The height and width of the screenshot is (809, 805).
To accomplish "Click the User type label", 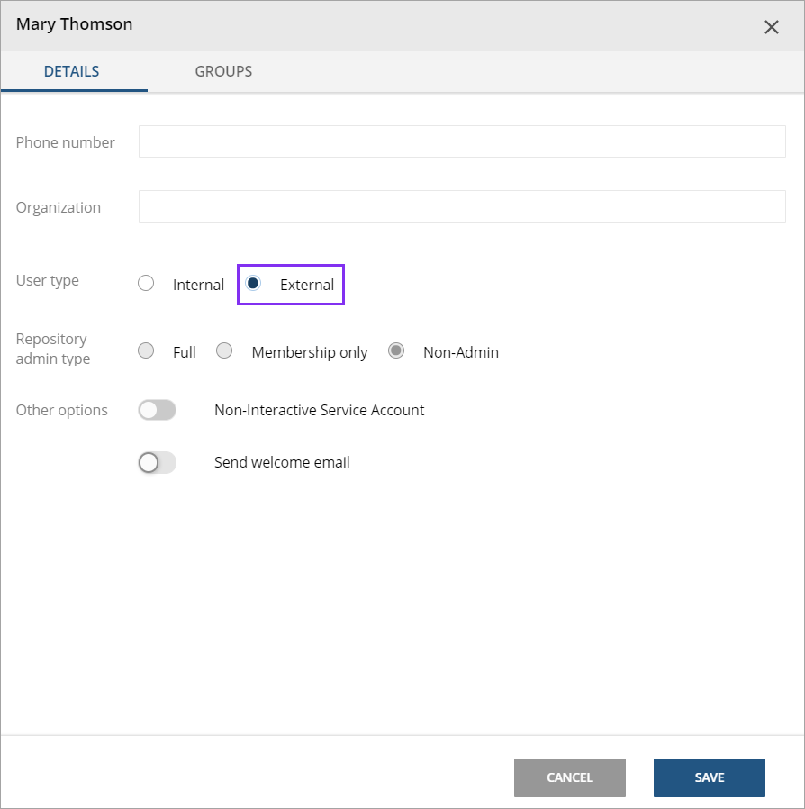I will 47,280.
